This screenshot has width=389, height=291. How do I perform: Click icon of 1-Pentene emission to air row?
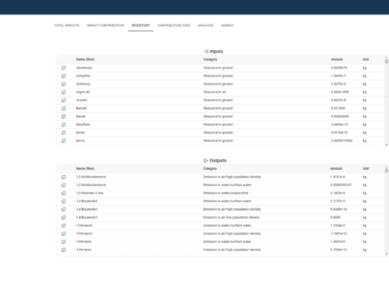63,250
